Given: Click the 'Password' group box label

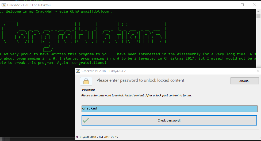Looking at the screenshot, I should click(x=88, y=90).
